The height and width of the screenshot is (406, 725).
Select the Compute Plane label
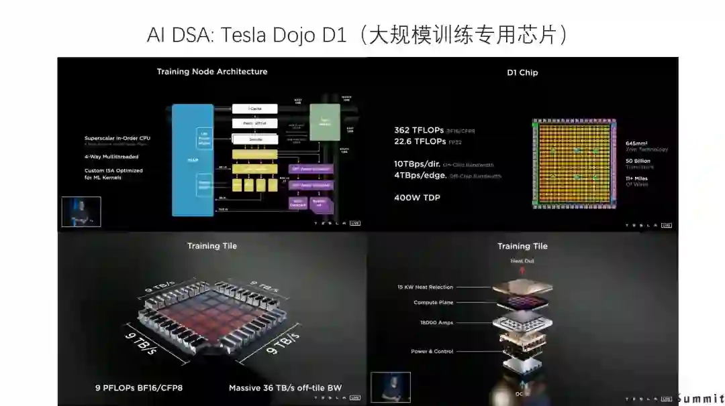433,303
